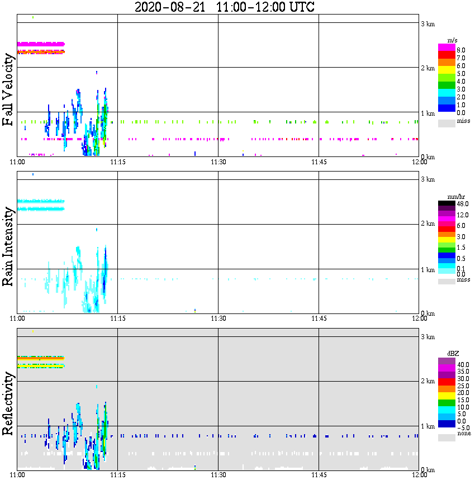Click the plot title "2020-08-21 11:00-12:00 UTC"

tap(224, 7)
